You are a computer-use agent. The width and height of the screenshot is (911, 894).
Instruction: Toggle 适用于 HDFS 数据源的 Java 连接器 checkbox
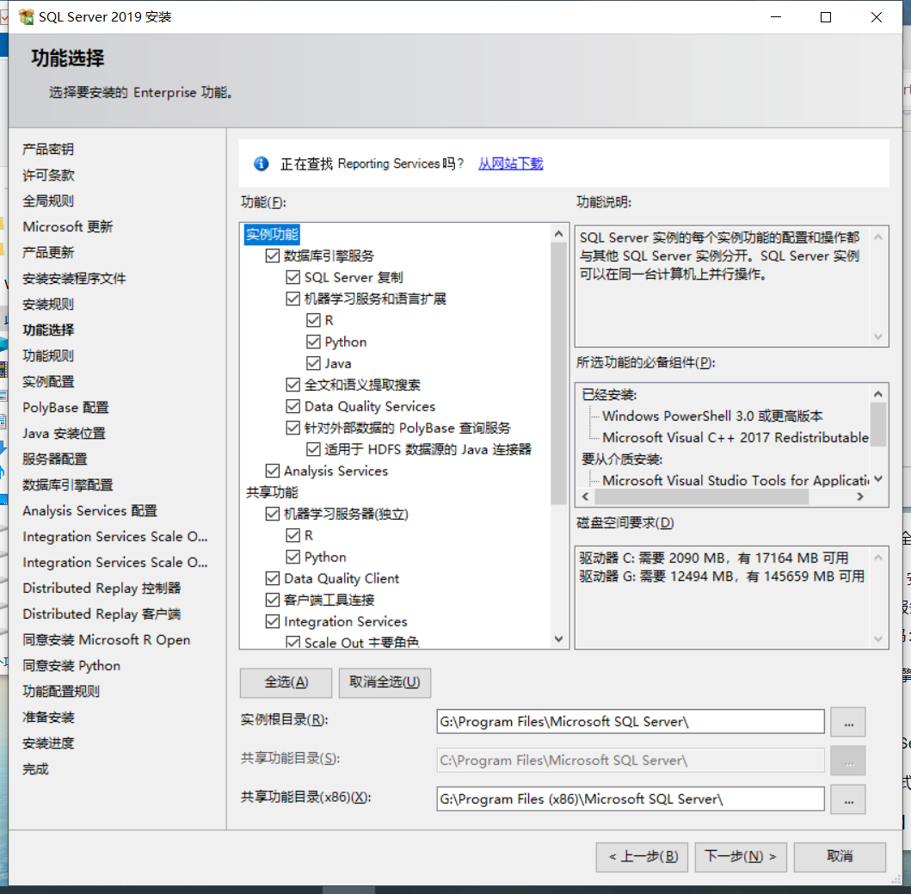tap(313, 449)
